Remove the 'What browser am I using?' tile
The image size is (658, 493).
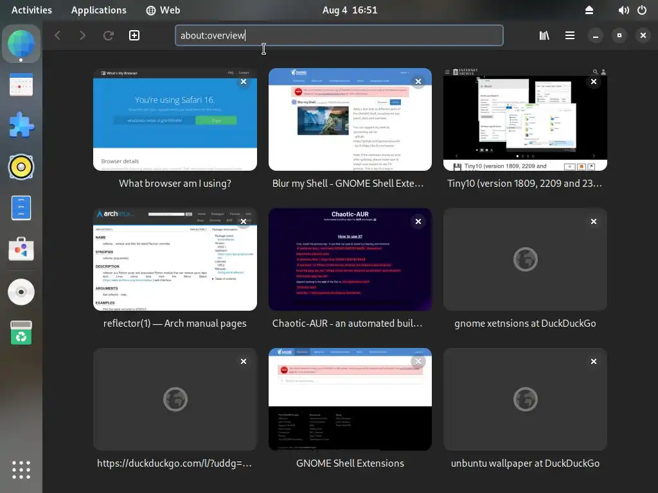pyautogui.click(x=244, y=82)
